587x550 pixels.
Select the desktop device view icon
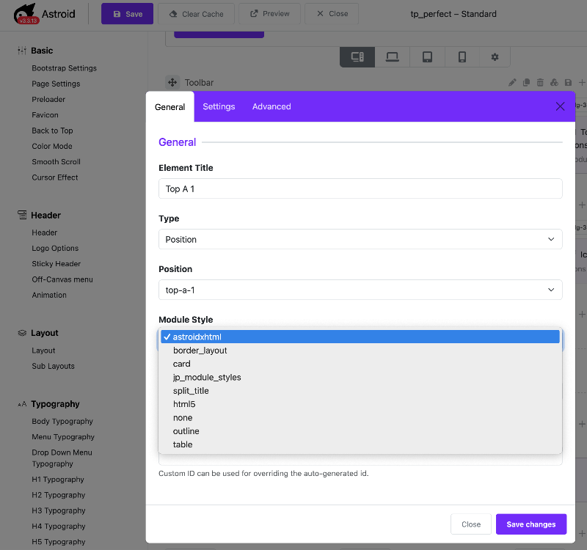[x=357, y=57]
